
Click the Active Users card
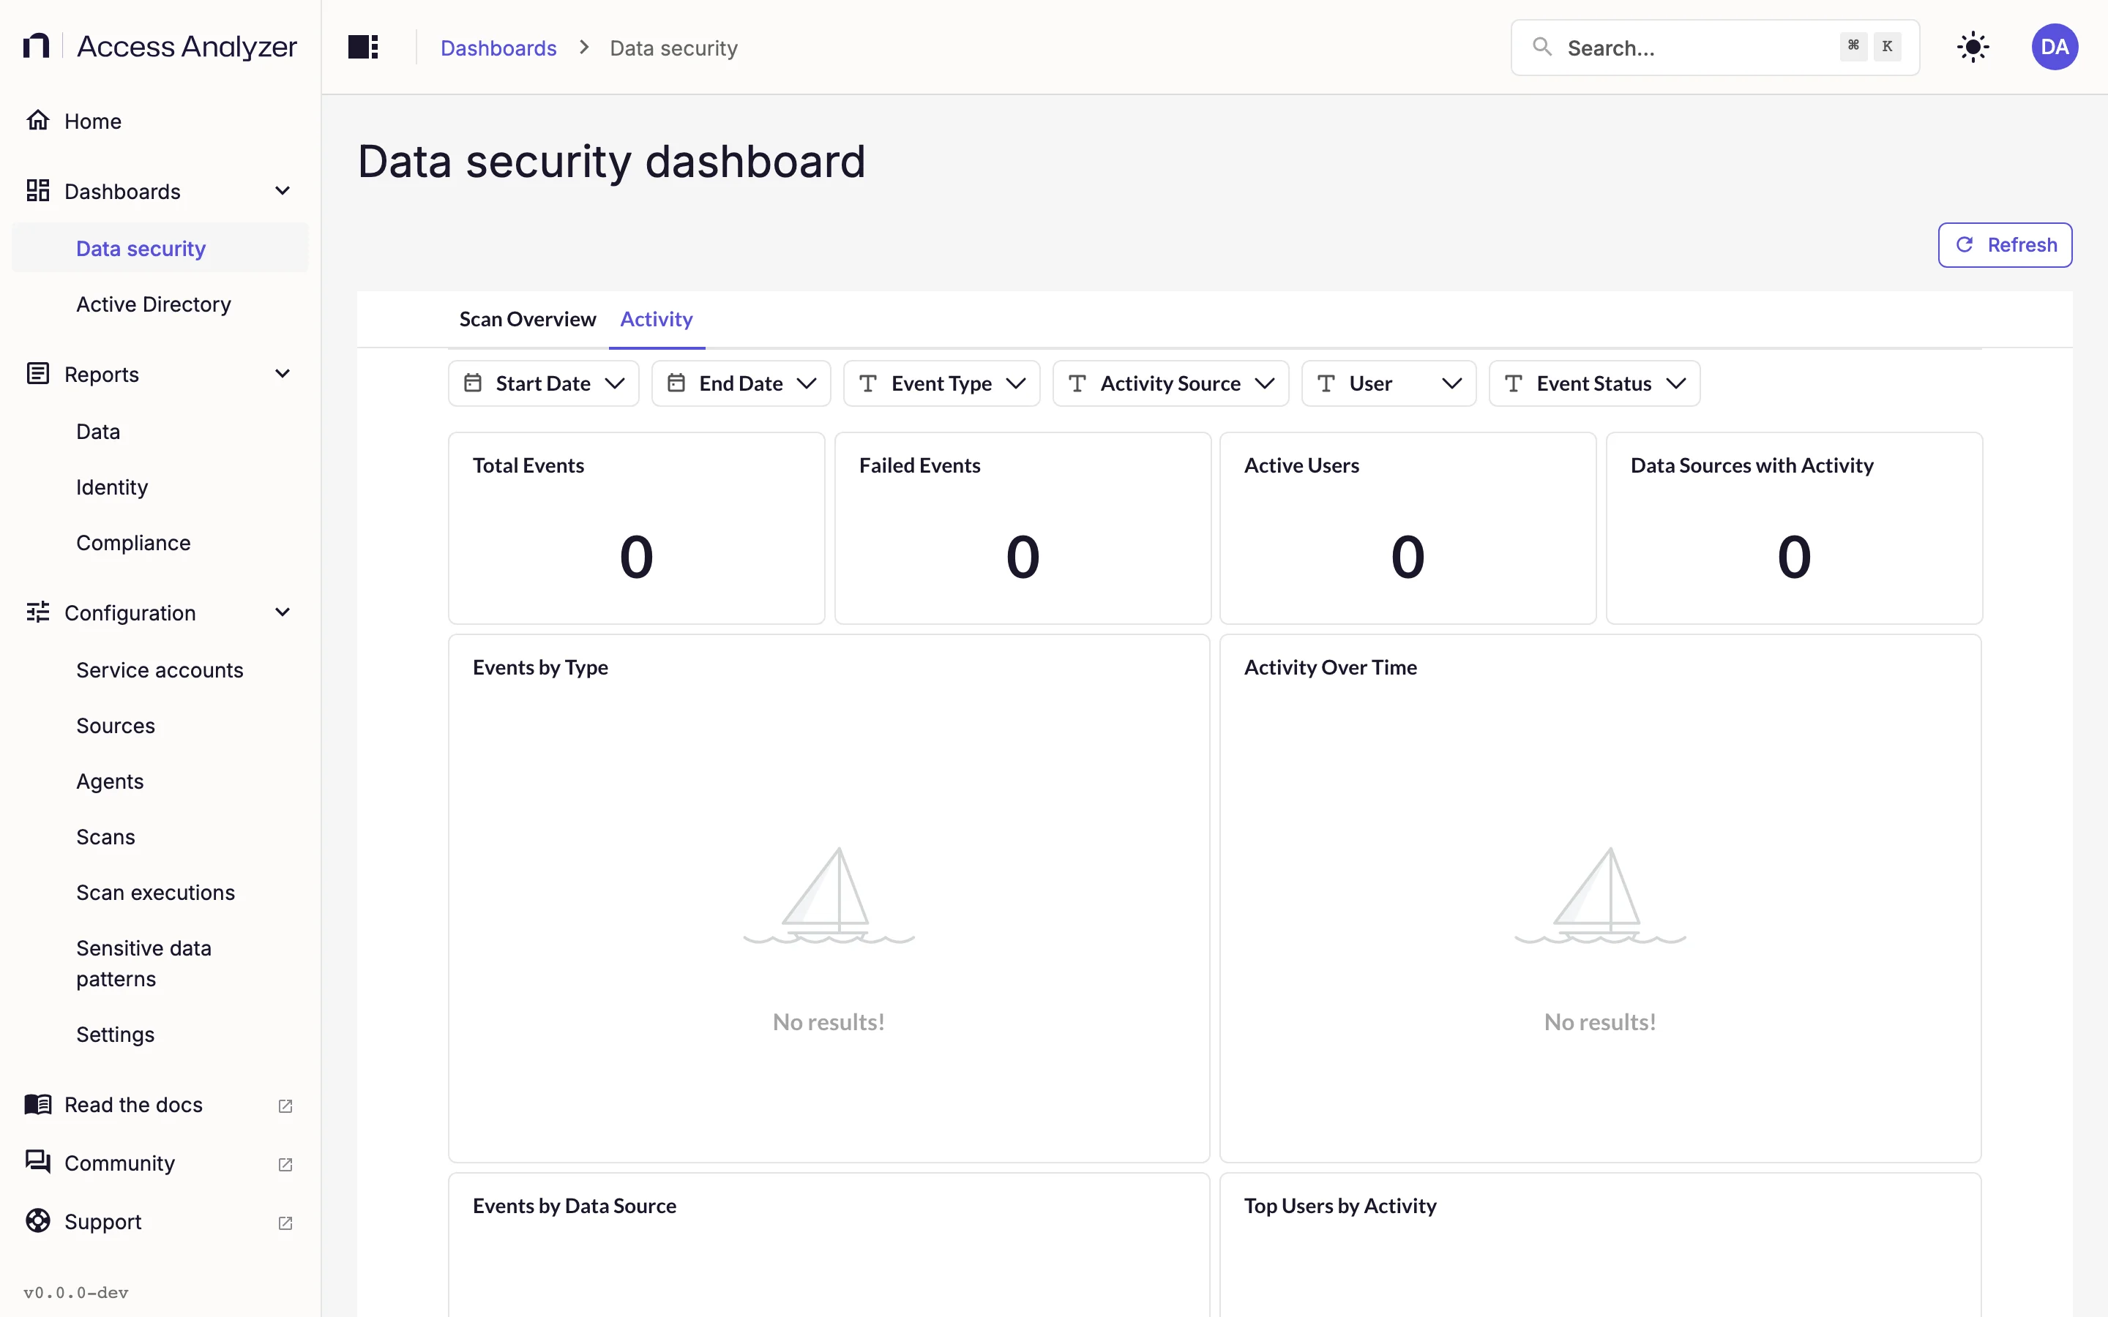[x=1408, y=528]
